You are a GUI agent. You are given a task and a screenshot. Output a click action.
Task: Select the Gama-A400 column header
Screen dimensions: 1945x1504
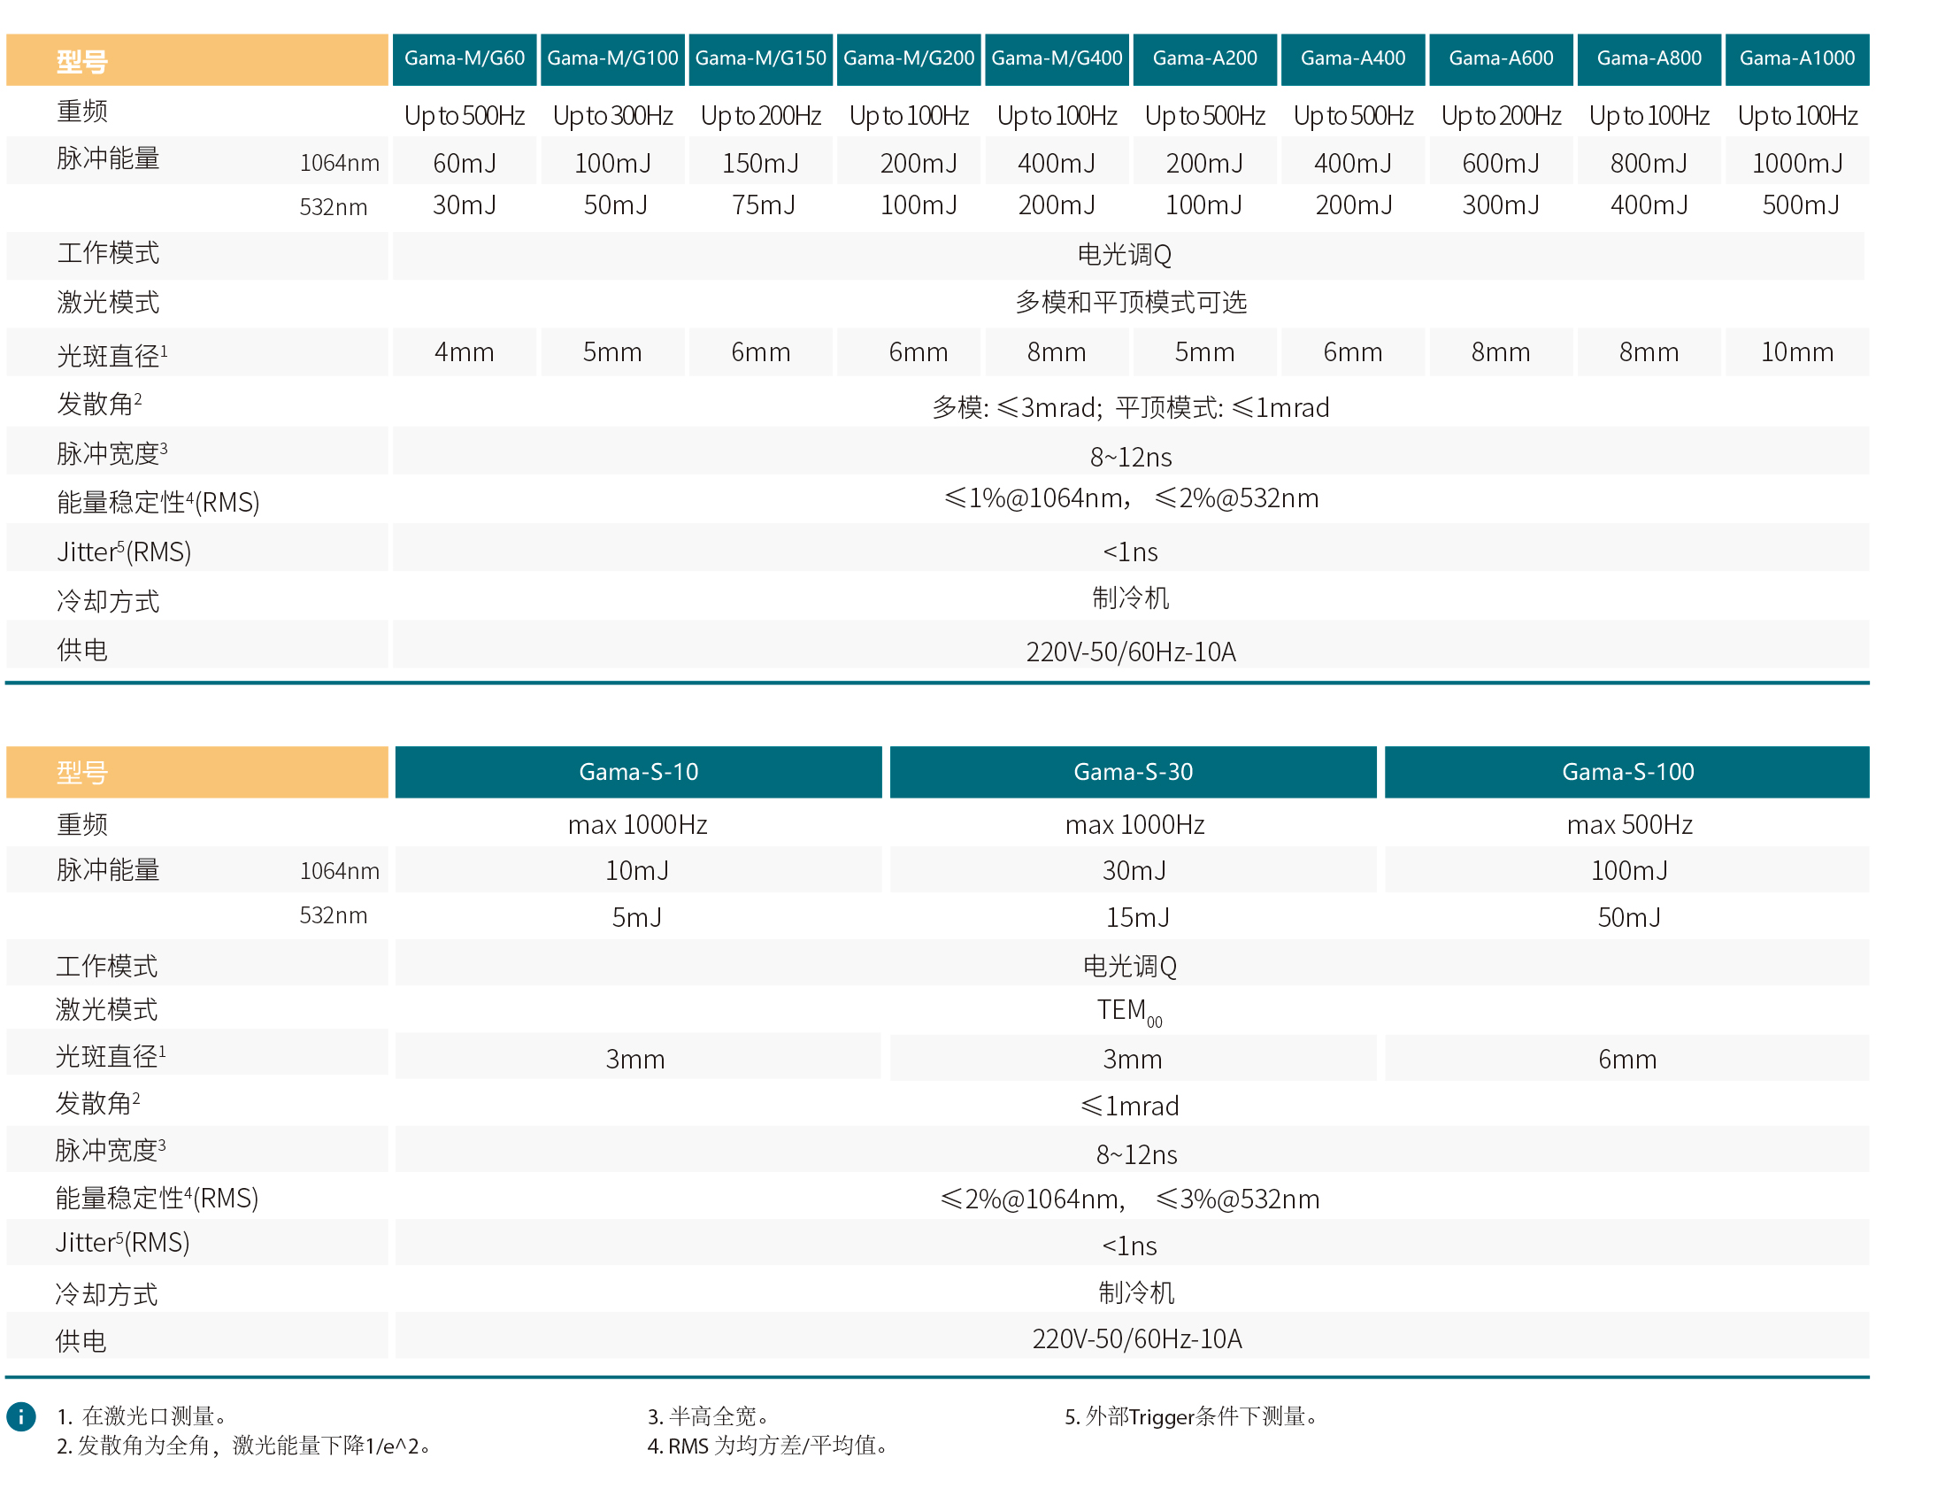(1352, 58)
